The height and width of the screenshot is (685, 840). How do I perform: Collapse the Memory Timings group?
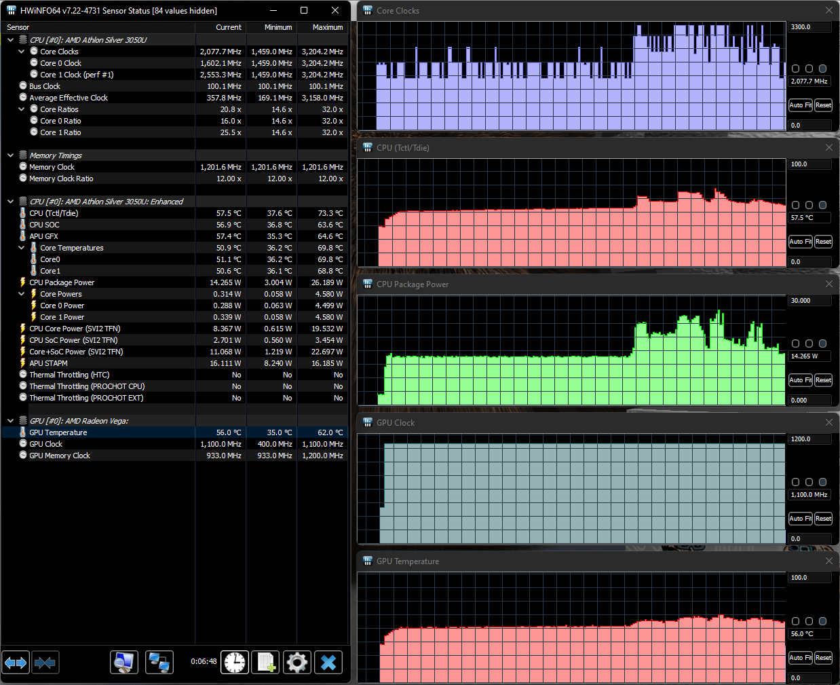tap(10, 155)
